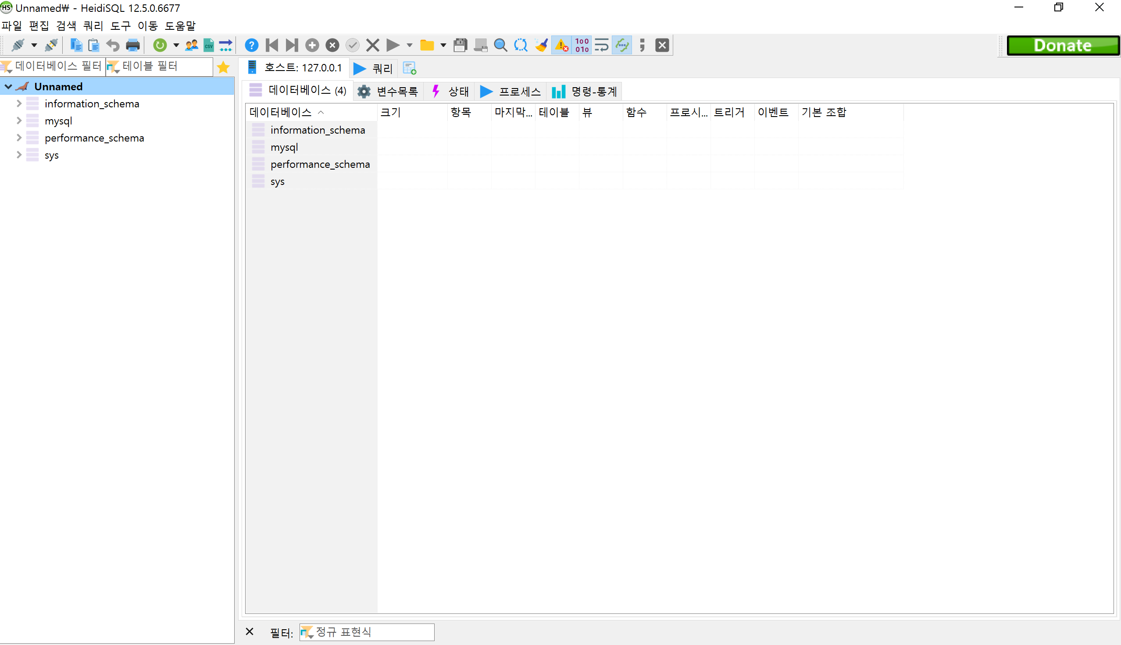This screenshot has height=645, width=1121.
Task: Open dropdown arrow next to refresh icon
Action: tap(176, 45)
